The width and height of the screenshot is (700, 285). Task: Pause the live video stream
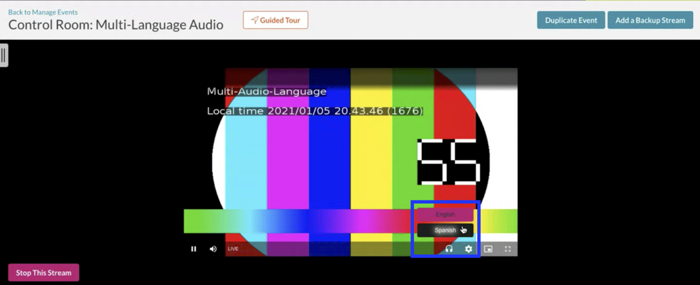coord(193,249)
